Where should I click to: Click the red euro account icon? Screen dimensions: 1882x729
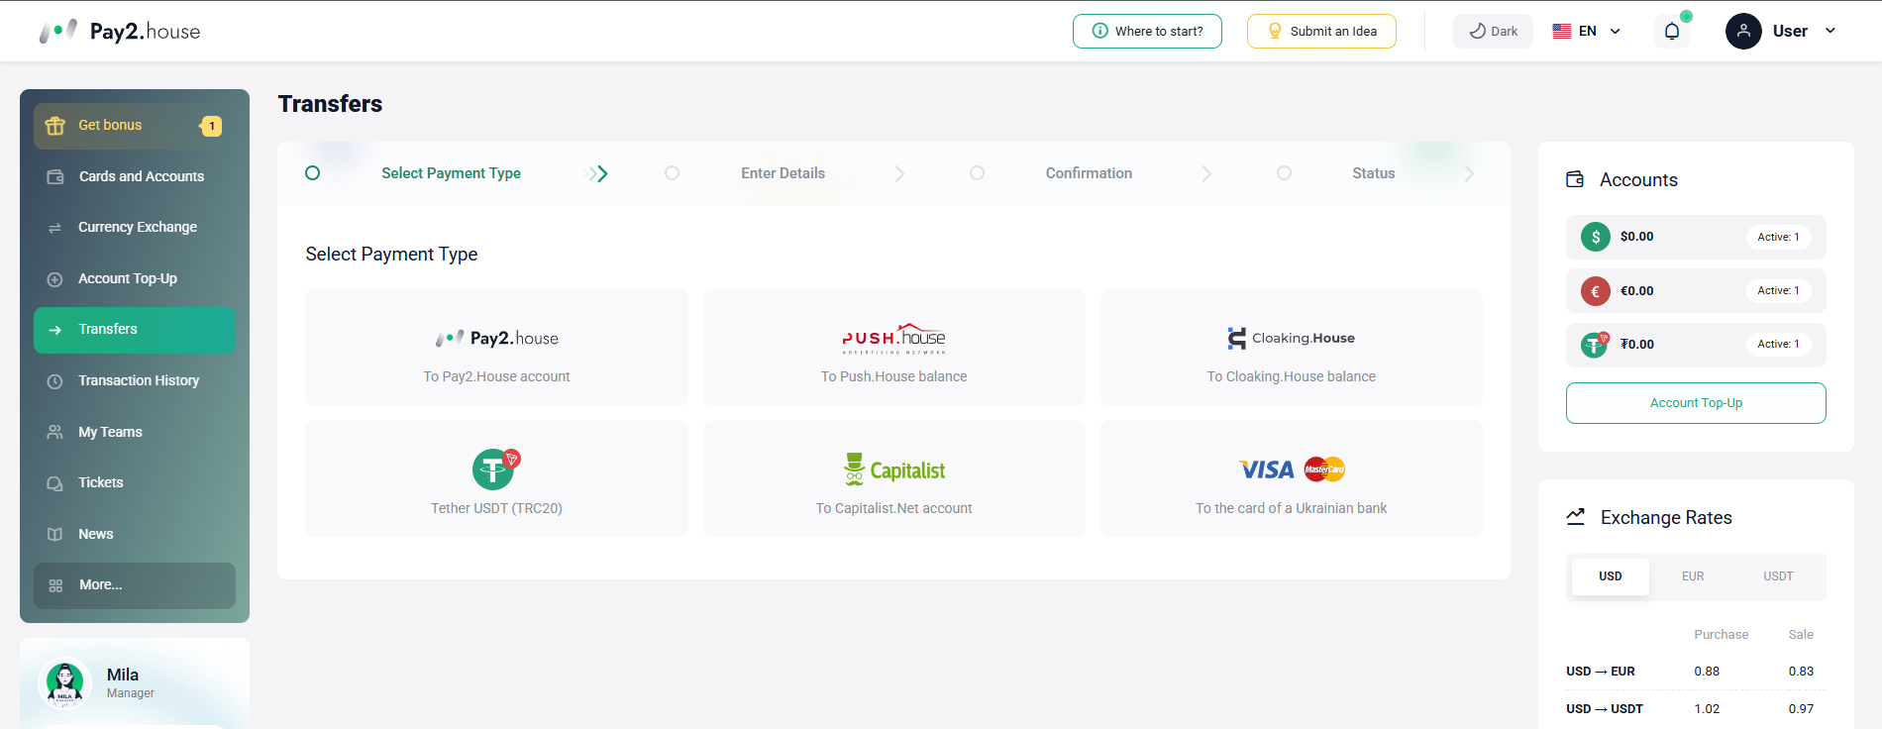tap(1596, 291)
